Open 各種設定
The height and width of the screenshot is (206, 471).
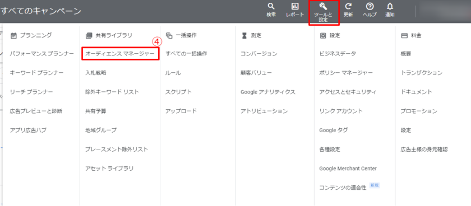tap(330, 149)
